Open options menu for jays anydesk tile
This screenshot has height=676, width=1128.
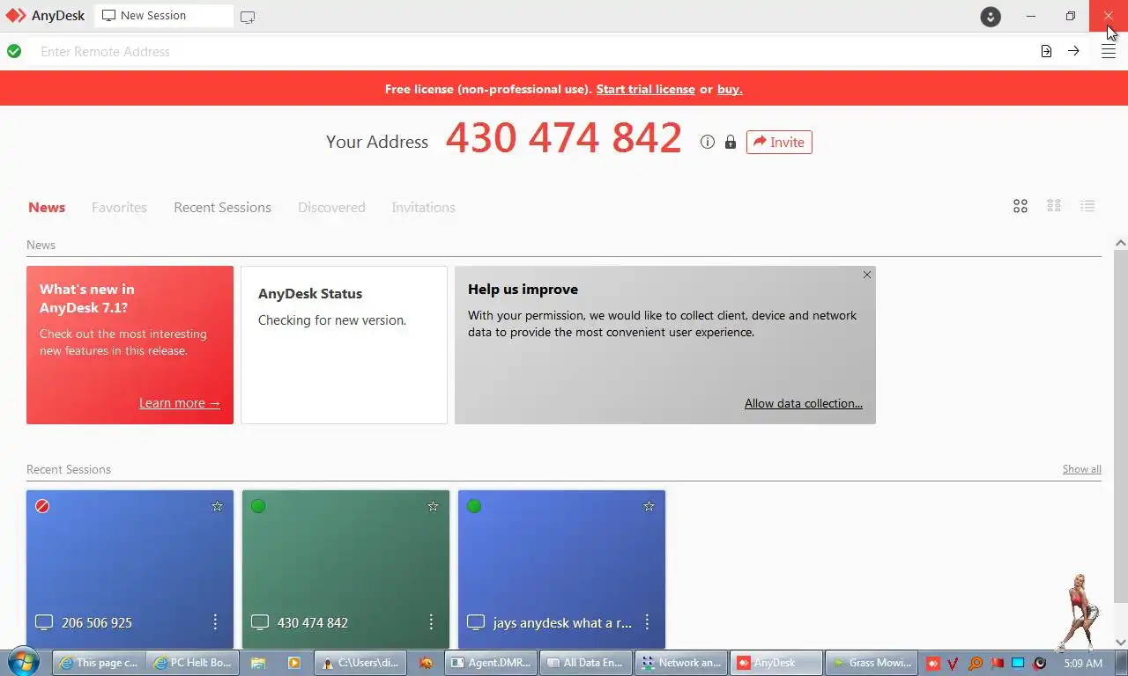[x=647, y=622]
